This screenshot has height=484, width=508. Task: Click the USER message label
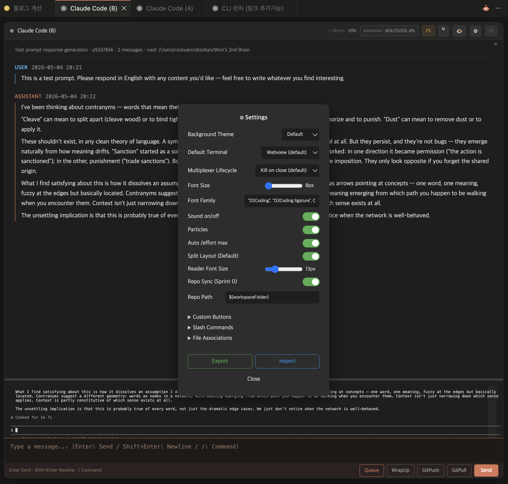[x=21, y=68]
